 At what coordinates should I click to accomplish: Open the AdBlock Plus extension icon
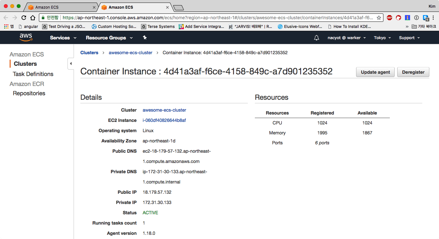[x=390, y=18]
